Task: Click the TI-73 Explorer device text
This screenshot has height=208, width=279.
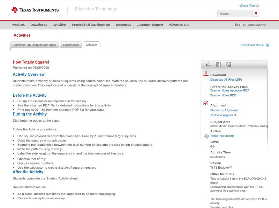Action: [x=221, y=168]
